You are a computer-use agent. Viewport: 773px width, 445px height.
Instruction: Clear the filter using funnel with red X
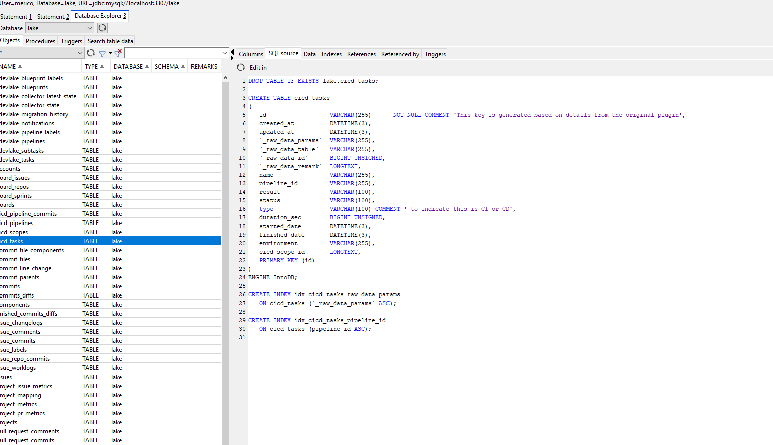(x=118, y=53)
